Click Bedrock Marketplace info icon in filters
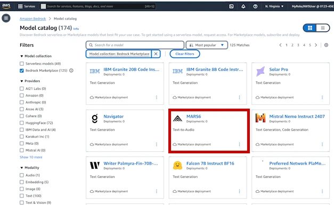The height and width of the screenshot is (205, 334). (x=71, y=70)
